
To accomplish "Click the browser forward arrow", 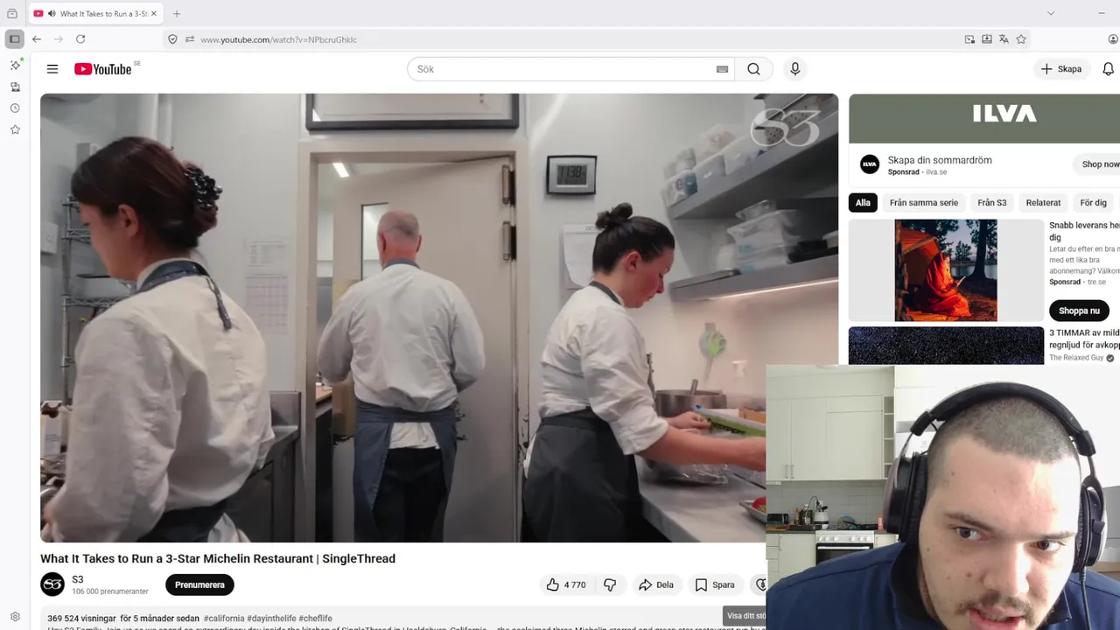I will coord(59,39).
